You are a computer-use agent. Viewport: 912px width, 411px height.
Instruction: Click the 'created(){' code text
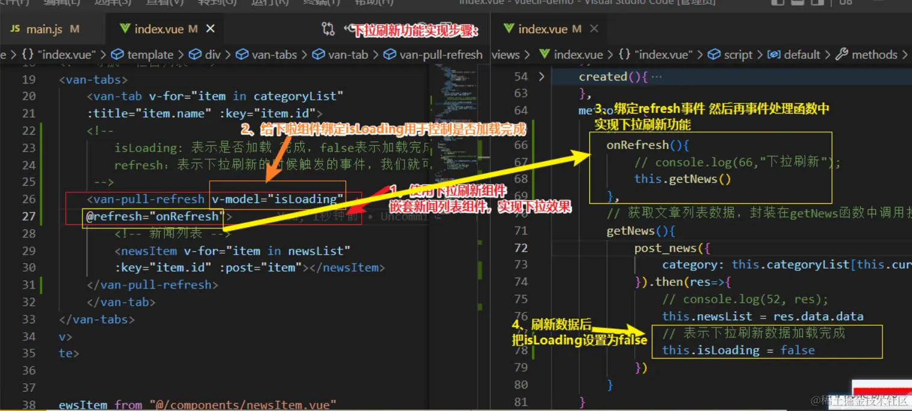tap(613, 77)
